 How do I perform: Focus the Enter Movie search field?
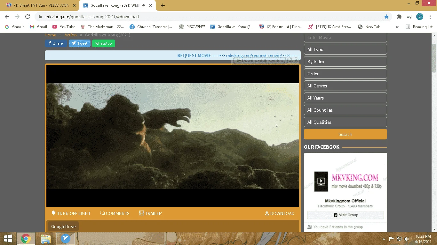tap(346, 37)
